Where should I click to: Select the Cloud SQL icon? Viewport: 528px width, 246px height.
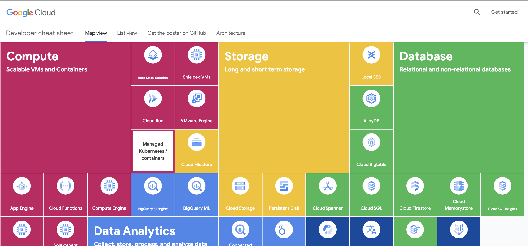click(371, 186)
